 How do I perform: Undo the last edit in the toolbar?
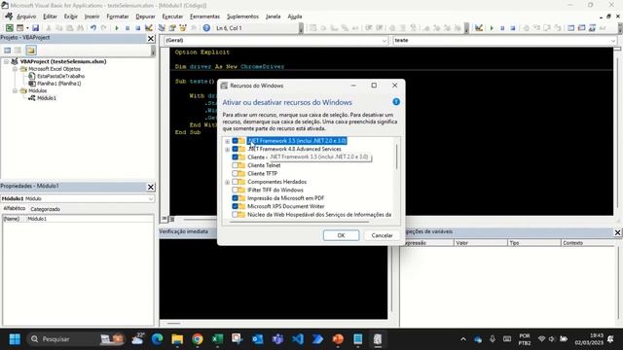(93, 28)
